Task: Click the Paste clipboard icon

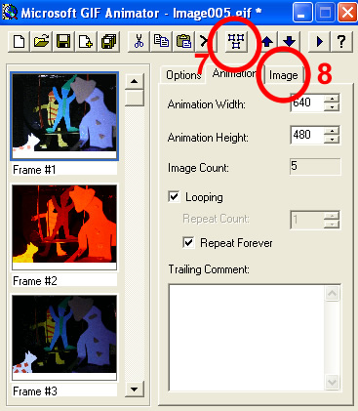Action: (183, 42)
